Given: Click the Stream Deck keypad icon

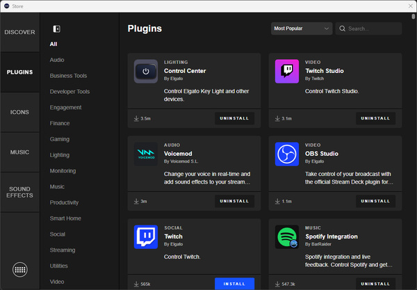Looking at the screenshot, I should 20,270.
